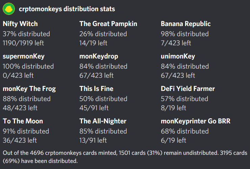Image resolution: width=250 pixels, height=169 pixels.
Task: Select the monKeyprinter Go BRR heading
Action: (196, 121)
